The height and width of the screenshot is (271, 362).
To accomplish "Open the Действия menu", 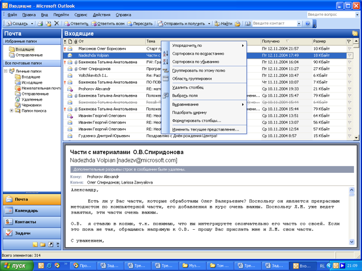I will pos(102,15).
